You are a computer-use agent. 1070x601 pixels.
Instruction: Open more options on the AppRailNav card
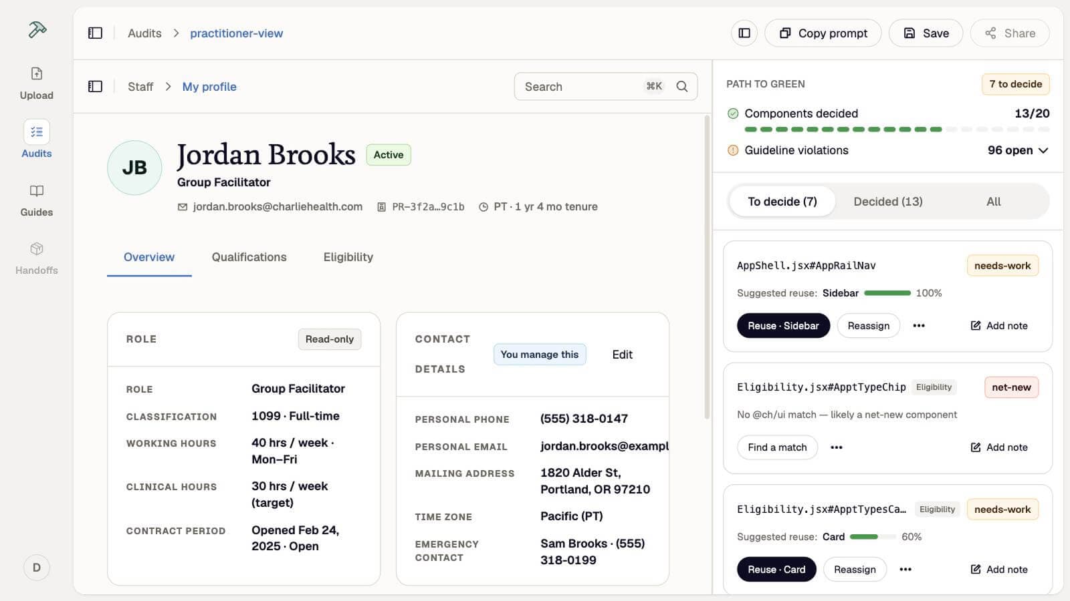point(919,326)
